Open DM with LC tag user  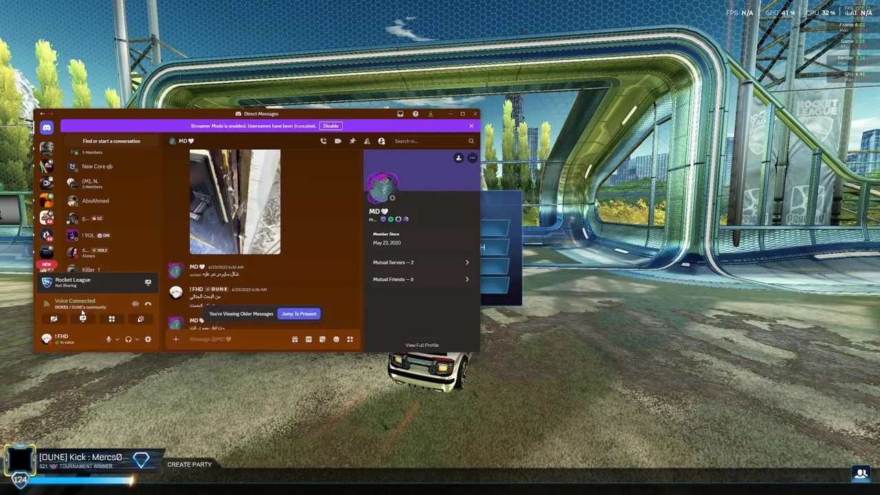[x=111, y=218]
